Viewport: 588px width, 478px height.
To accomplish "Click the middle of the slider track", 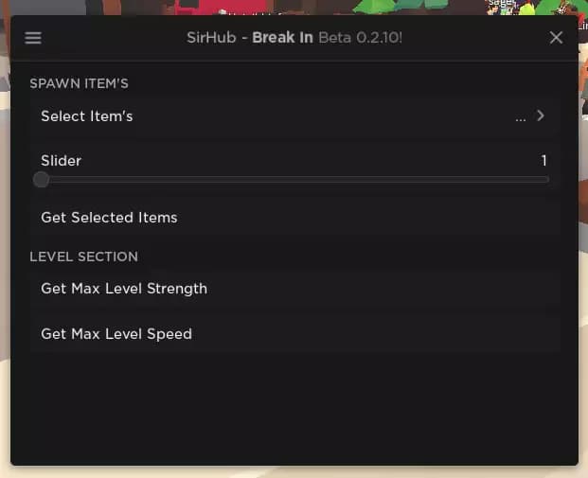I will (295, 180).
